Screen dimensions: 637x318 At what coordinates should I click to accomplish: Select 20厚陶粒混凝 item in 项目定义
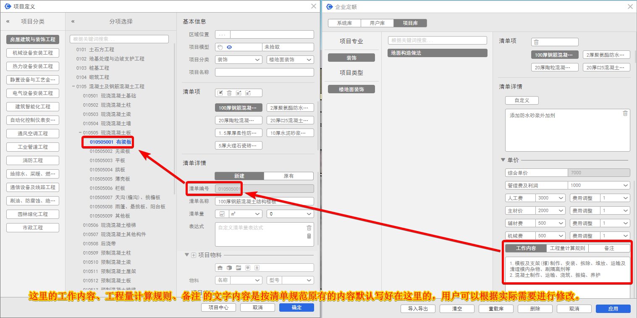click(239, 121)
